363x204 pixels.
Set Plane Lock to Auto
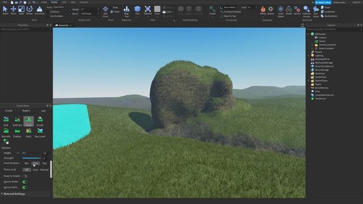pyautogui.click(x=35, y=170)
